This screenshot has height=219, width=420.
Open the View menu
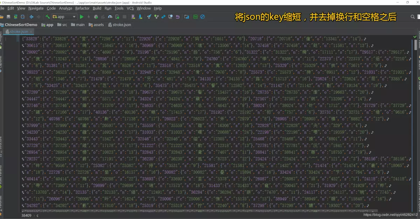coord(21,8)
